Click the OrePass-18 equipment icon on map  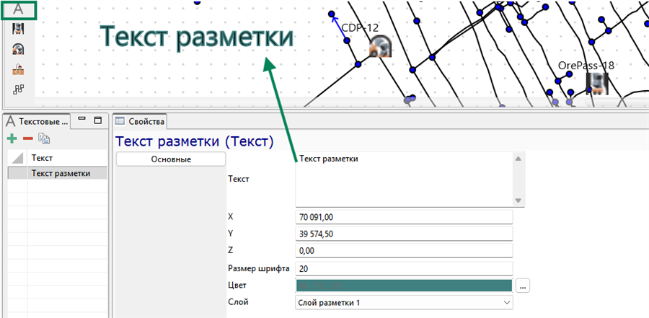[597, 83]
